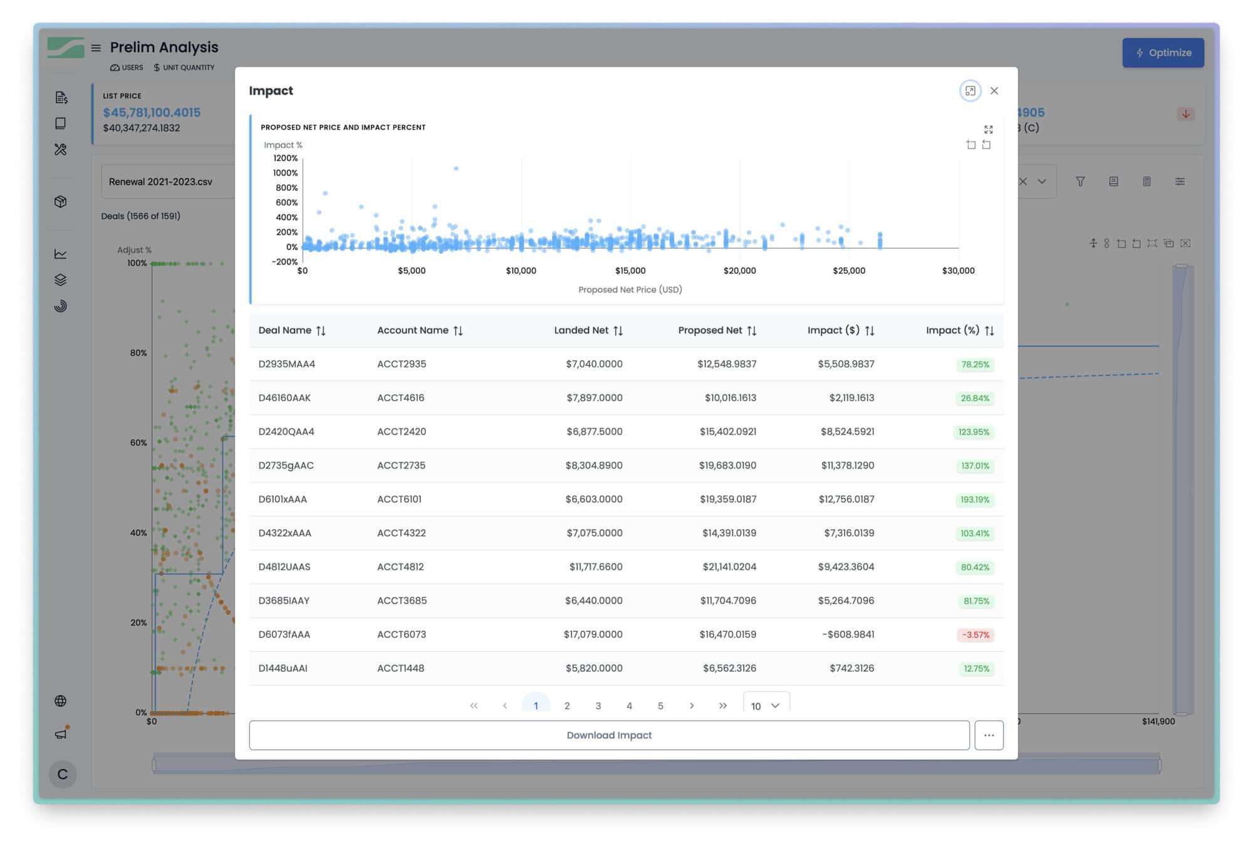Image resolution: width=1253 pixels, height=848 pixels.
Task: Sort table by Deal Name
Action: 321,330
